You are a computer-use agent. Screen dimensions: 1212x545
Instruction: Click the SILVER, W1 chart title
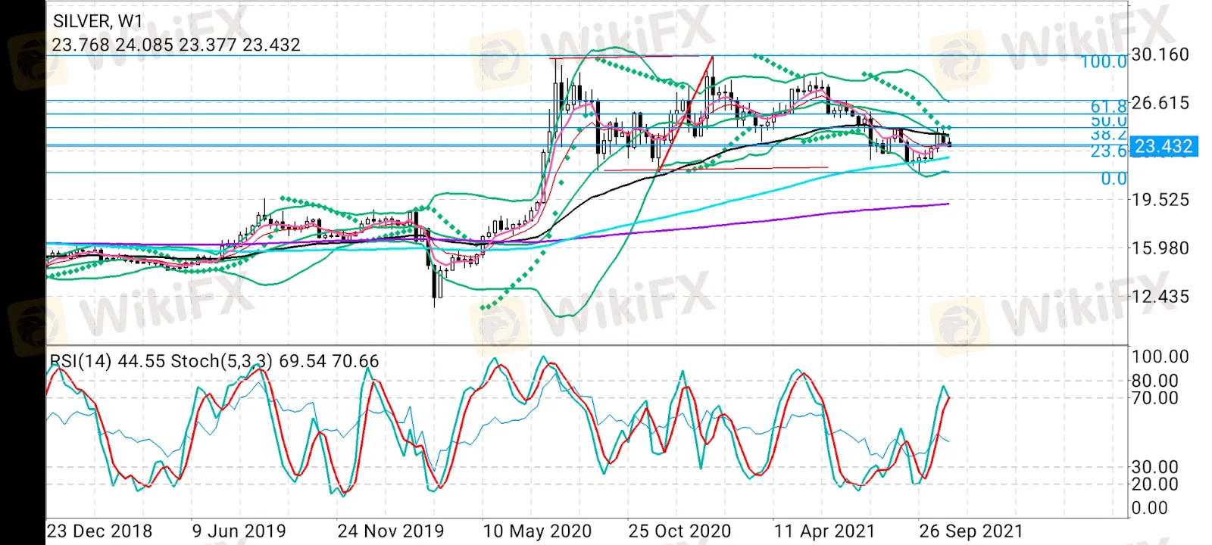coord(97,21)
